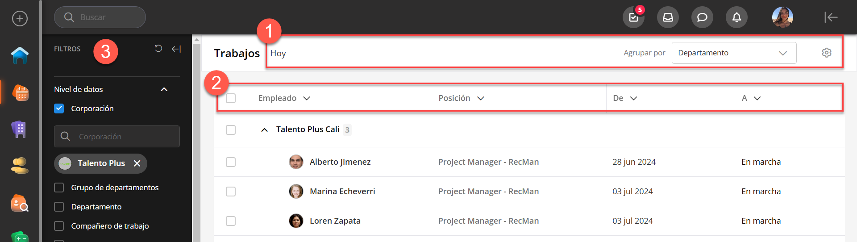Open the home icon in sidebar
Image resolution: width=857 pixels, height=242 pixels.
(20, 56)
